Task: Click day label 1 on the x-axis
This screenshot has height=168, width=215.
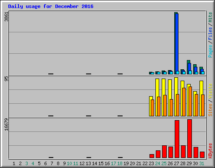Action: (x=14, y=163)
